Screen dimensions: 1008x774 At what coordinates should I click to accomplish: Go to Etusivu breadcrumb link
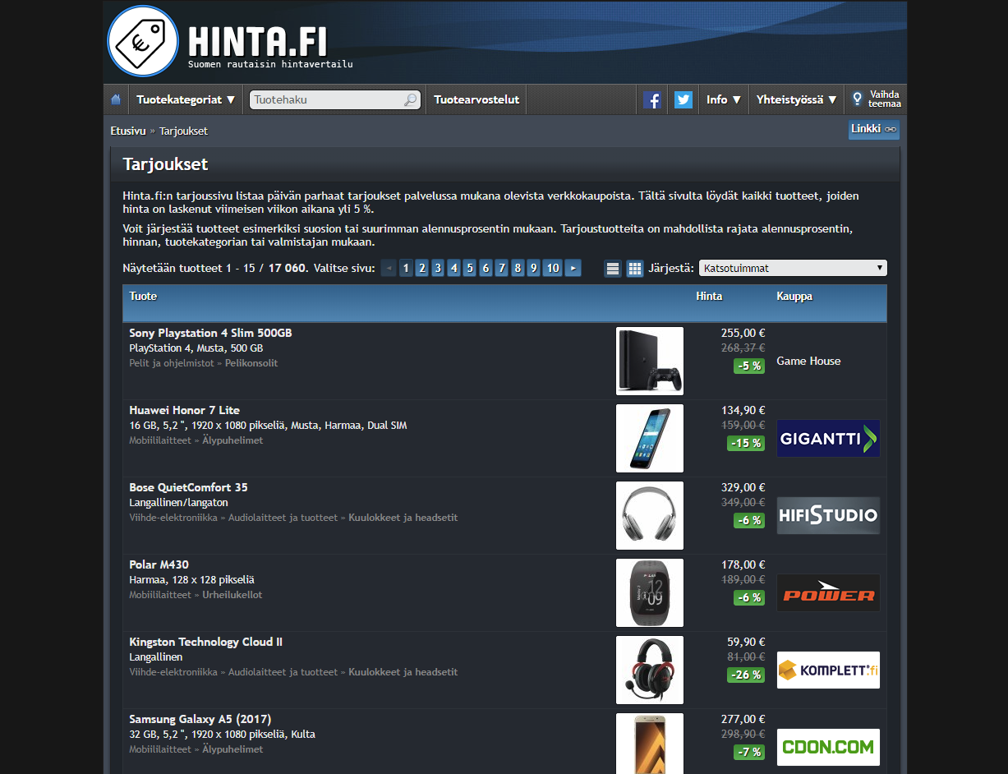pyautogui.click(x=128, y=131)
